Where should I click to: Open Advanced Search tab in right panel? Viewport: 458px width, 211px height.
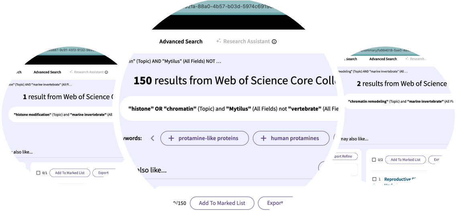pos(383,59)
